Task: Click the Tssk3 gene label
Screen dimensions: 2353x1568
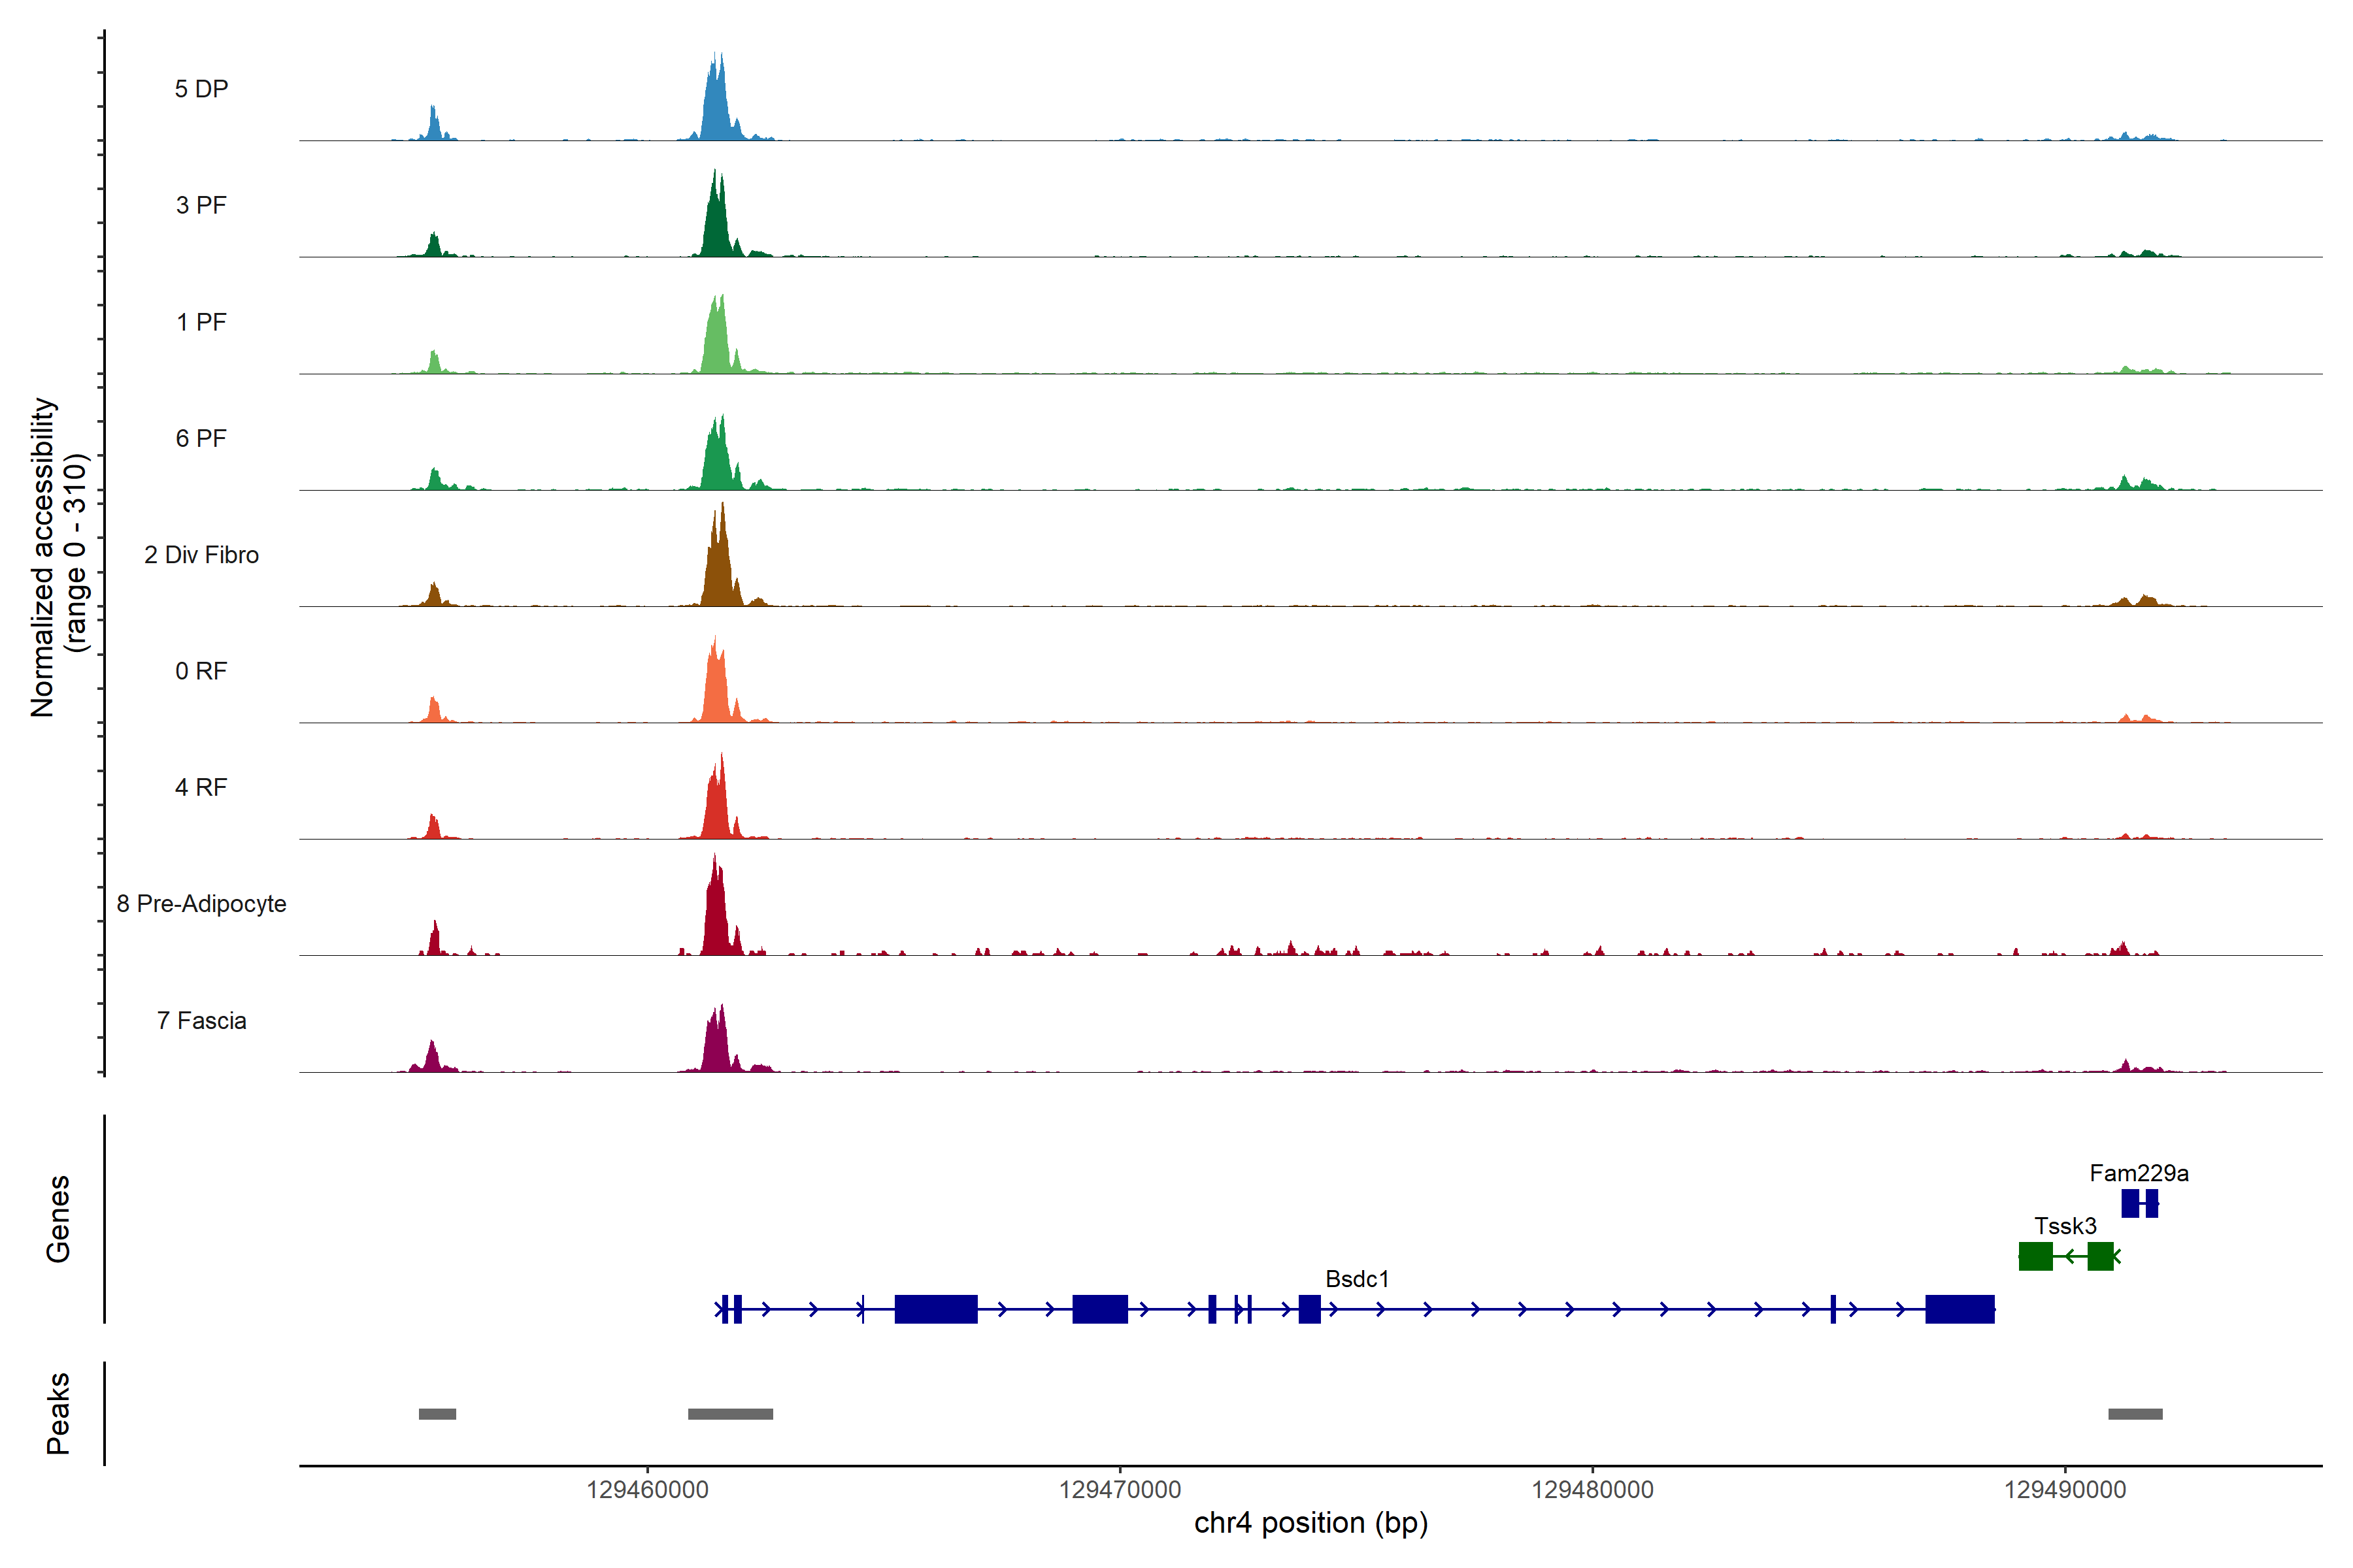Action: [x=2065, y=1226]
